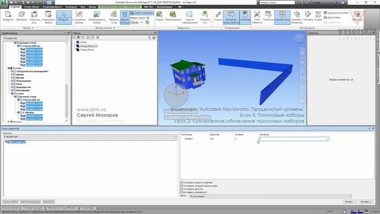The image size is (380, 214).
Task: Expand the Окна tree node
Action: [12, 84]
